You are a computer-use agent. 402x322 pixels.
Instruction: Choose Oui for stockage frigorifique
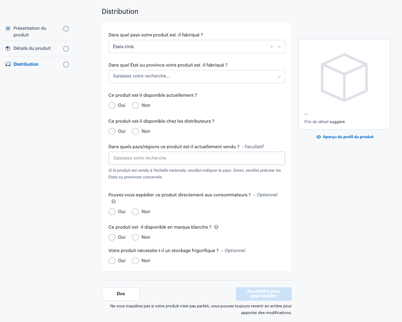point(112,261)
